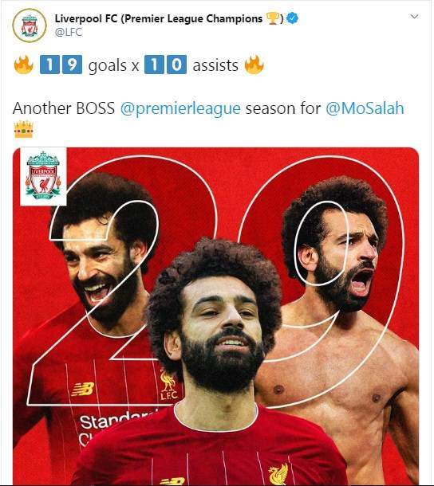This screenshot has height=486, width=434.
Task: Open the @premierleague mention
Action: click(x=180, y=108)
